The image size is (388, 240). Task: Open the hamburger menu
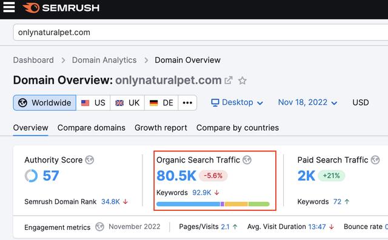coord(9,7)
